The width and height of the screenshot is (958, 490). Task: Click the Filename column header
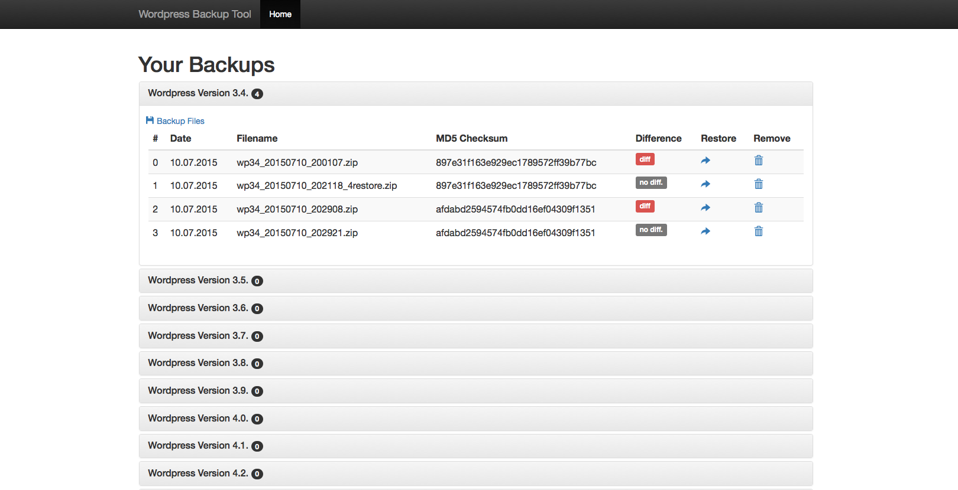(257, 139)
